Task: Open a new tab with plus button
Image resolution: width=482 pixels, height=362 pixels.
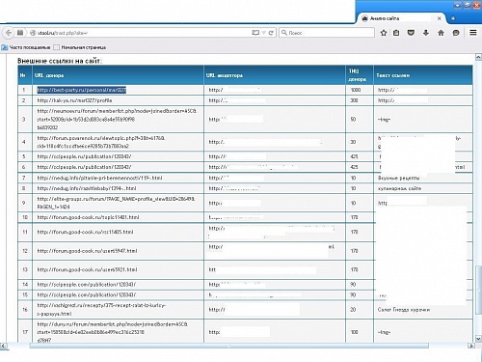Action: coord(453,18)
